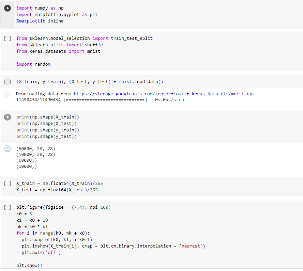Click the 'k0 = 5' line
Viewport: 303px width, 271px height.
click(24, 214)
